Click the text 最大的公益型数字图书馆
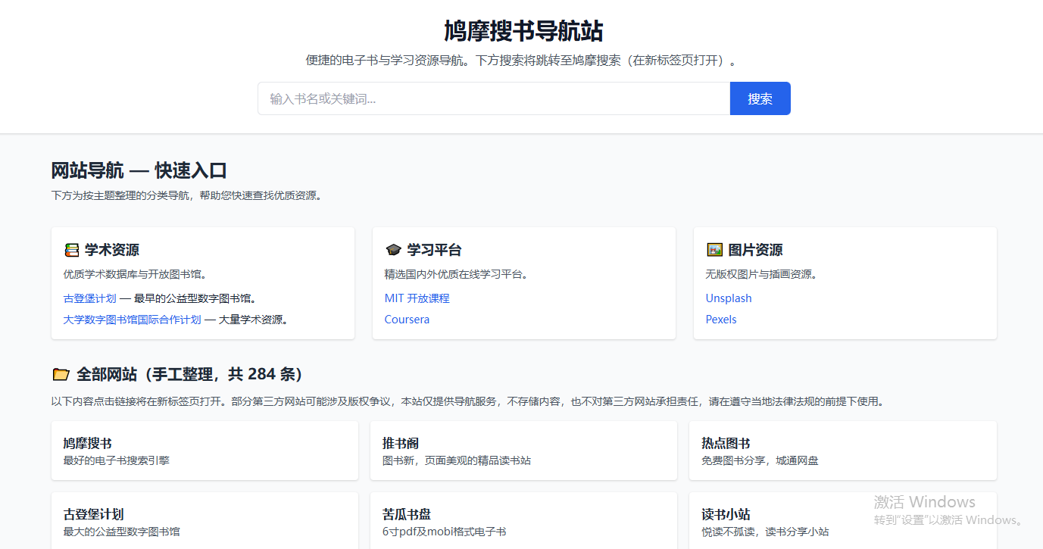The height and width of the screenshot is (549, 1043). click(x=122, y=532)
